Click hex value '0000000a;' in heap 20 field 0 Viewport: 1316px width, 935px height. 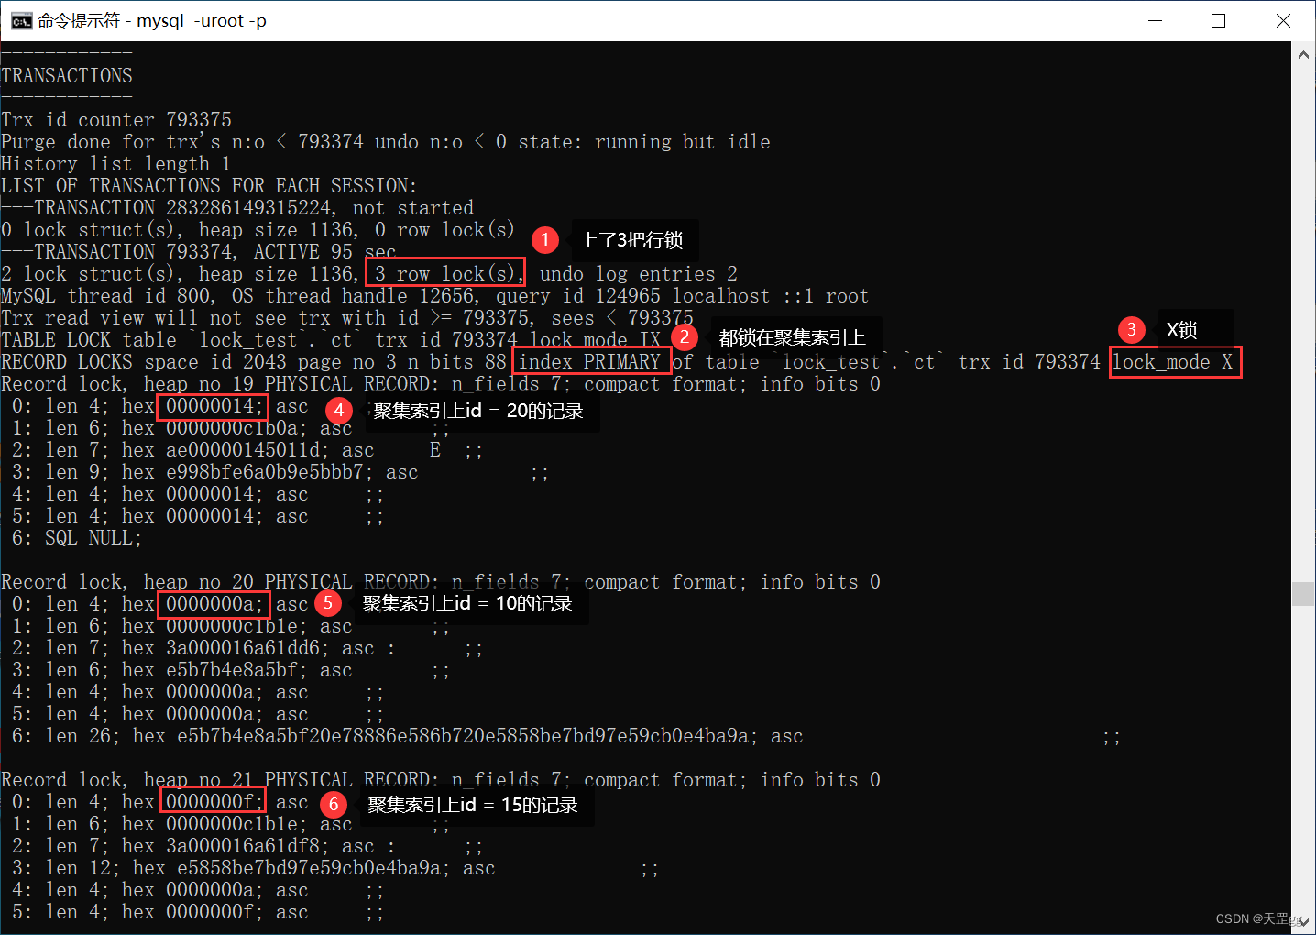[x=214, y=604]
